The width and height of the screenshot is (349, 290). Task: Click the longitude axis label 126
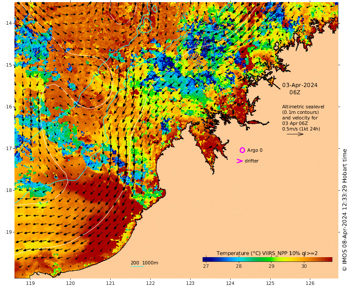(x=310, y=283)
